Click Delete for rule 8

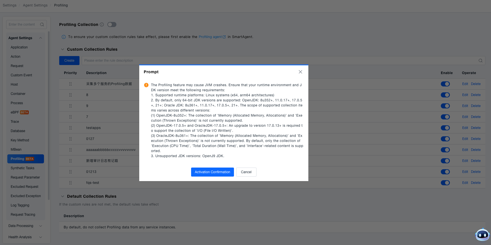pyautogui.click(x=476, y=95)
